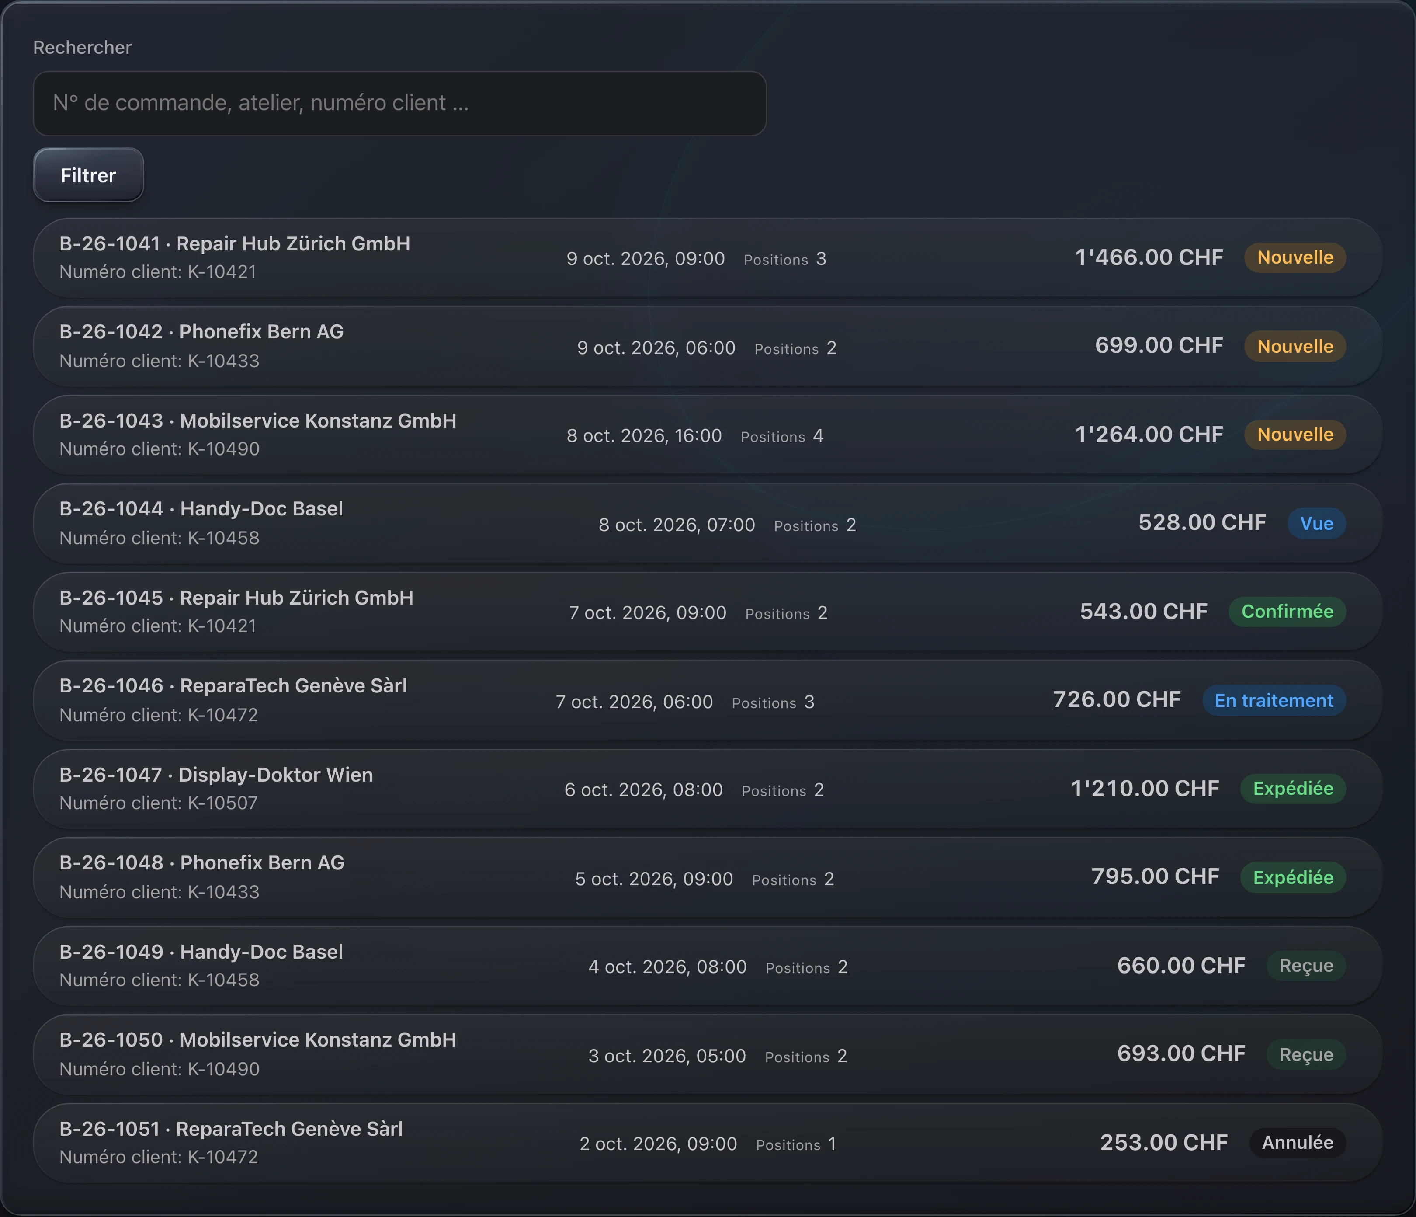The image size is (1416, 1217).
Task: Open order B-26-1045 Repair Hub Zürich GmbH
Action: 707,612
